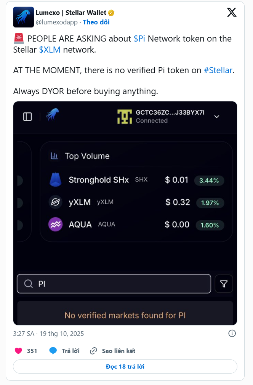Click the AQUA token purple icon
The height and width of the screenshot is (385, 253).
tap(55, 225)
